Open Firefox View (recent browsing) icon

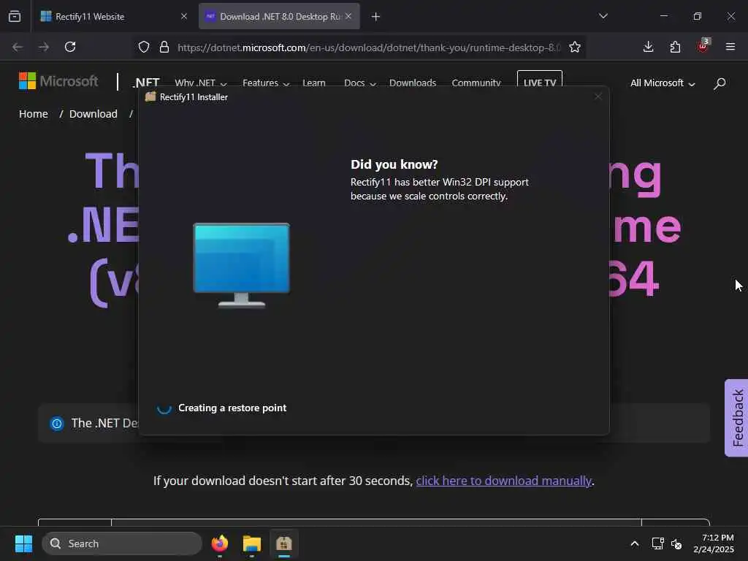pyautogui.click(x=15, y=16)
